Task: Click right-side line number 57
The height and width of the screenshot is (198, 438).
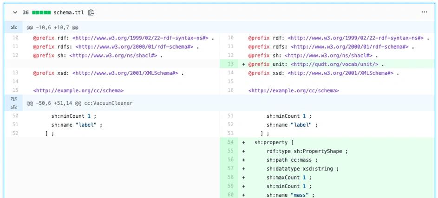Action: pos(230,168)
